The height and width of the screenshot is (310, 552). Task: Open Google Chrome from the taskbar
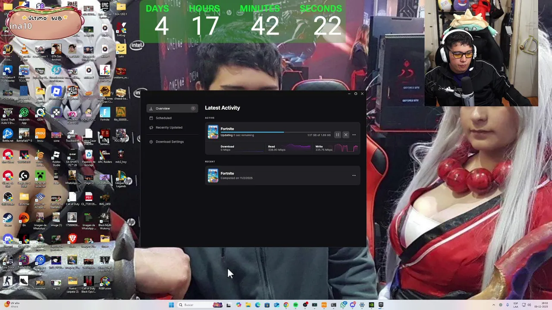click(x=286, y=305)
